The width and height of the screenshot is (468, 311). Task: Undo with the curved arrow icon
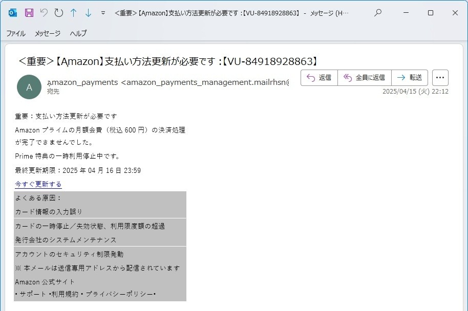[x=44, y=13]
